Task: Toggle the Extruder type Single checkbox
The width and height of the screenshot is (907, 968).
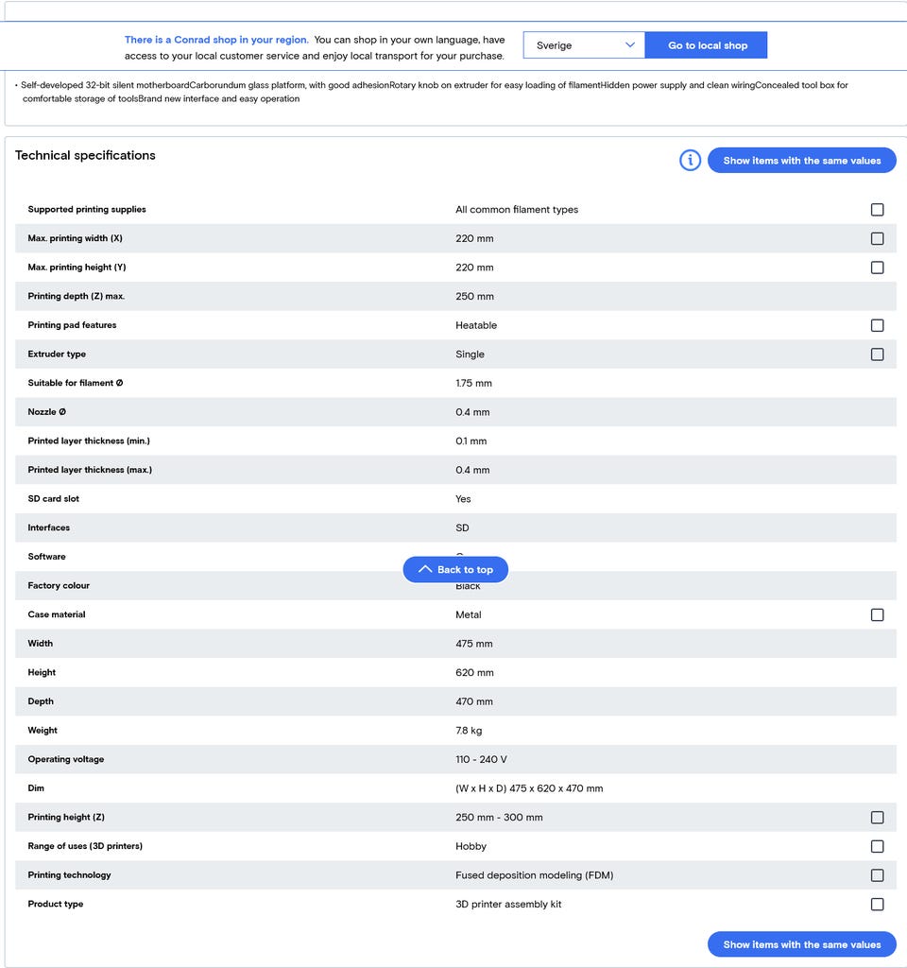Action: pos(877,354)
